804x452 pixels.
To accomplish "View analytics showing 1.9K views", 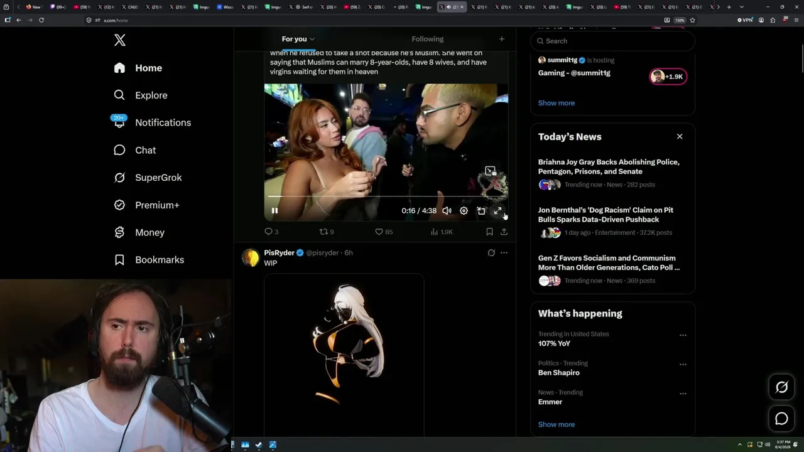I will point(442,232).
